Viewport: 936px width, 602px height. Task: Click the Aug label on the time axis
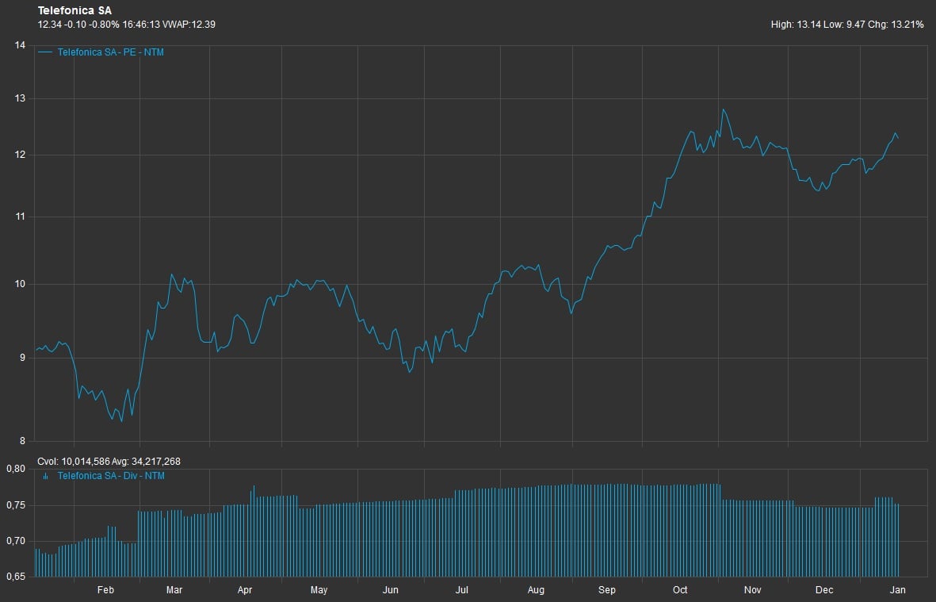click(x=536, y=590)
